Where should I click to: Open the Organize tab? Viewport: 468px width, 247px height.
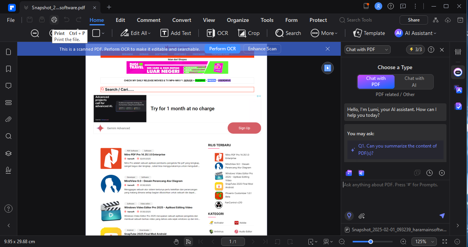click(238, 20)
